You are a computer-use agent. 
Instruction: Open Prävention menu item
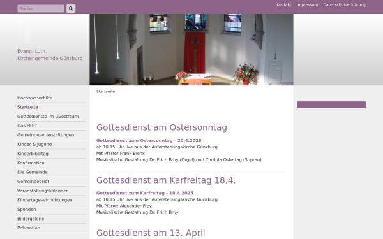[29, 228]
